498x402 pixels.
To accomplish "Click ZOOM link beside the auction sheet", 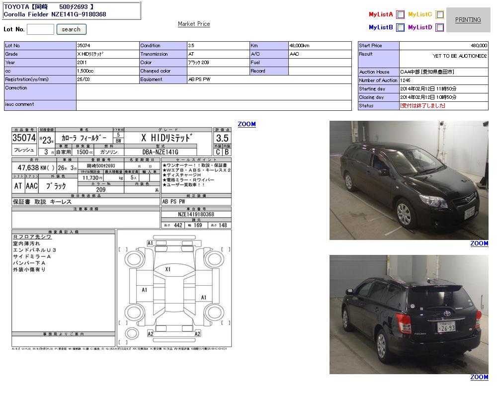I will tap(247, 124).
